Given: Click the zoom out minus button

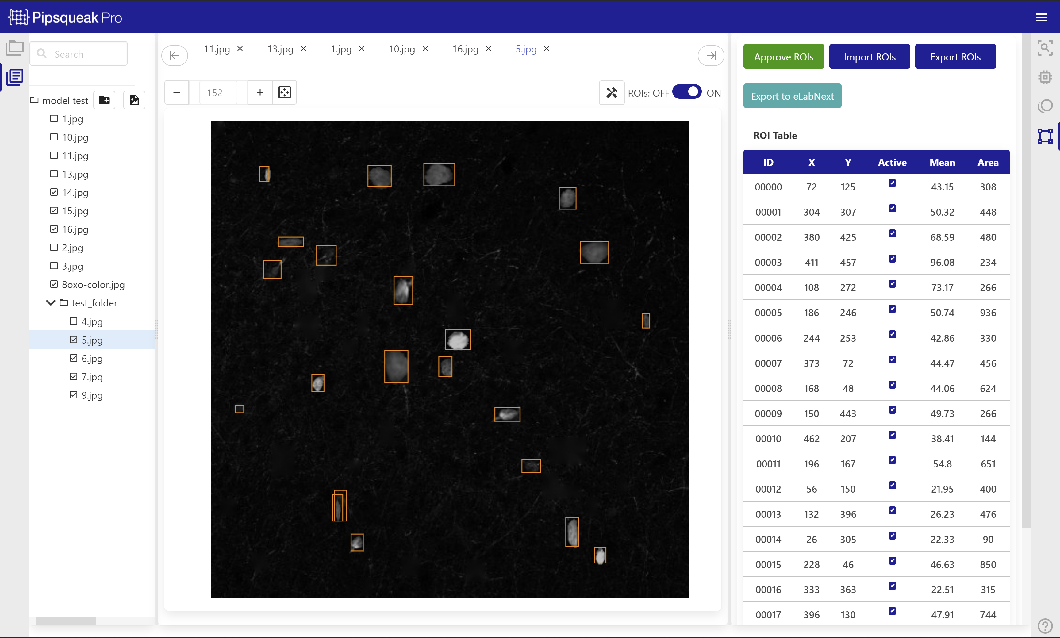Looking at the screenshot, I should click(177, 92).
